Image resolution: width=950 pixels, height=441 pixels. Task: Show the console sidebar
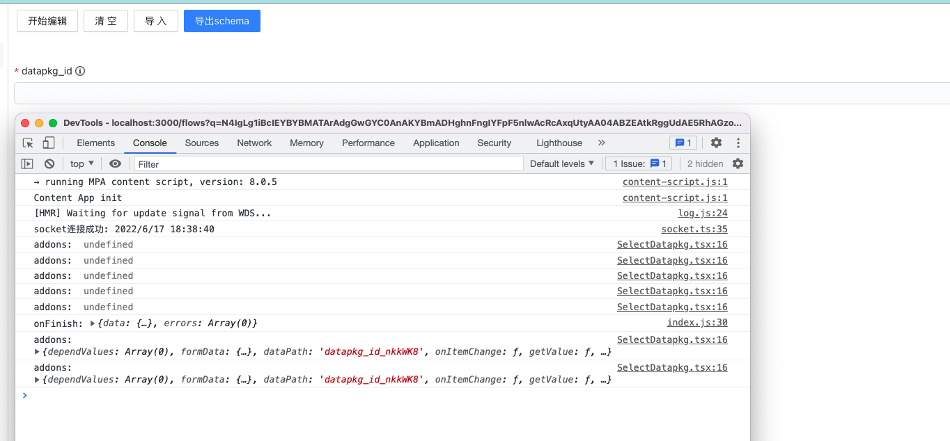pyautogui.click(x=26, y=163)
